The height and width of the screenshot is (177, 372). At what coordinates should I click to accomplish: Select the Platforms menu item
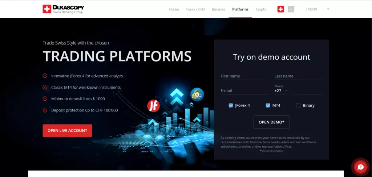pyautogui.click(x=240, y=9)
